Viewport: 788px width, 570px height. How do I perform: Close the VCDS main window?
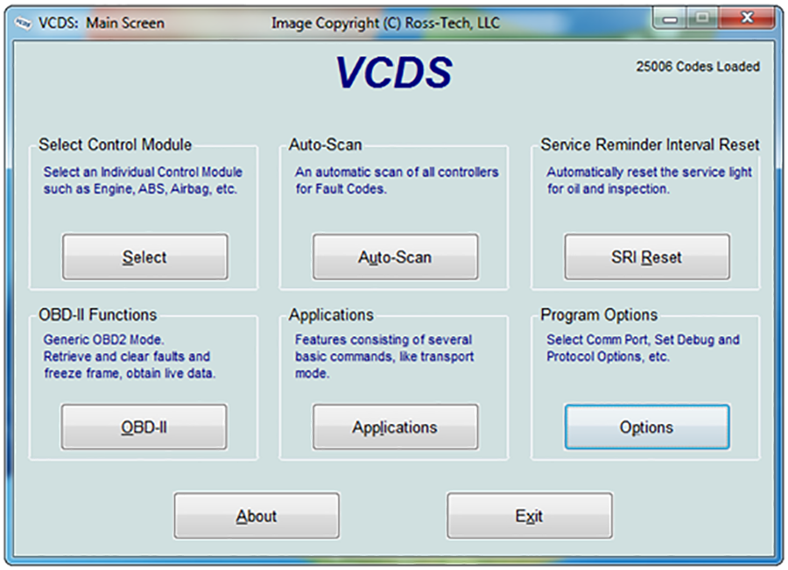pyautogui.click(x=748, y=17)
